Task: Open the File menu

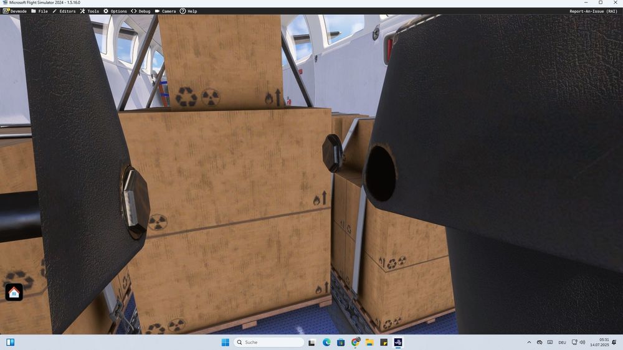Action: coord(39,11)
